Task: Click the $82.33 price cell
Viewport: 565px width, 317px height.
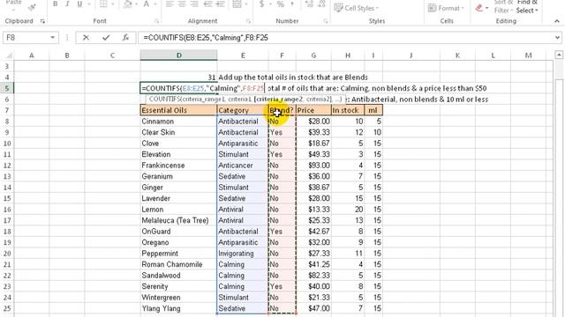Action: 313,276
